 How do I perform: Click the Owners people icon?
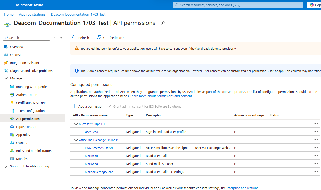tap(12, 143)
